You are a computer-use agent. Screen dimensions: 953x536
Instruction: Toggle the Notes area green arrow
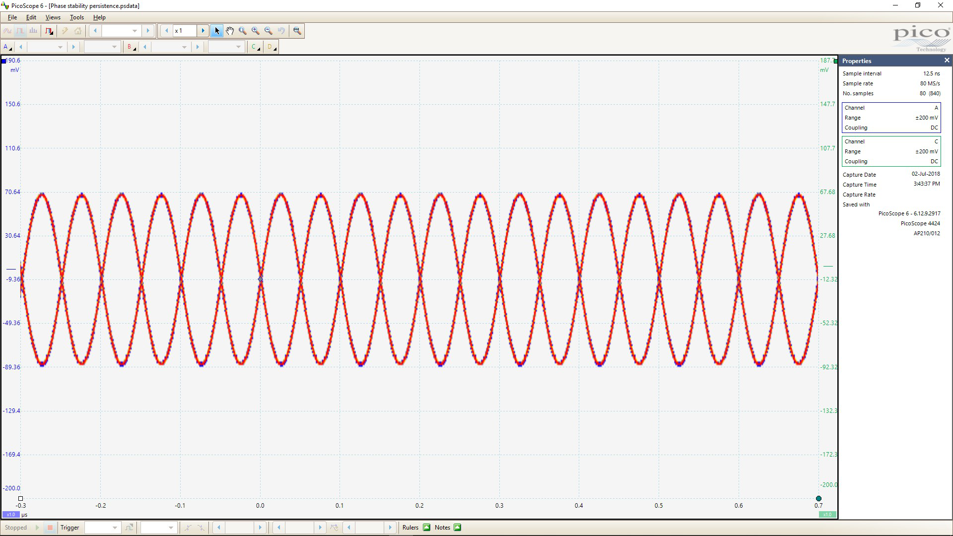(458, 528)
